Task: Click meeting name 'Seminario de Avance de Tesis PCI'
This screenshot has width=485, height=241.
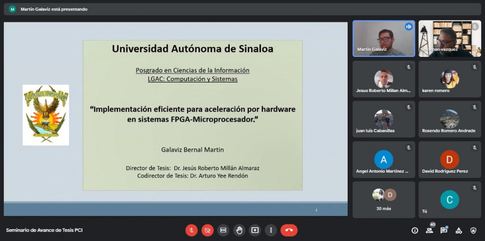Action: [44, 230]
